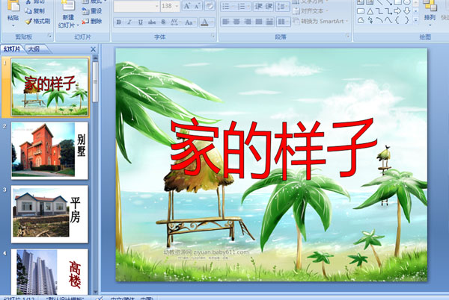Select the Slides (幻灯片) pane tab
The image size is (449, 300).
(12, 49)
